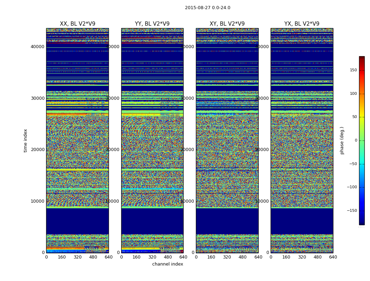Click the XY, BL V2*V9 panel title

click(227, 24)
